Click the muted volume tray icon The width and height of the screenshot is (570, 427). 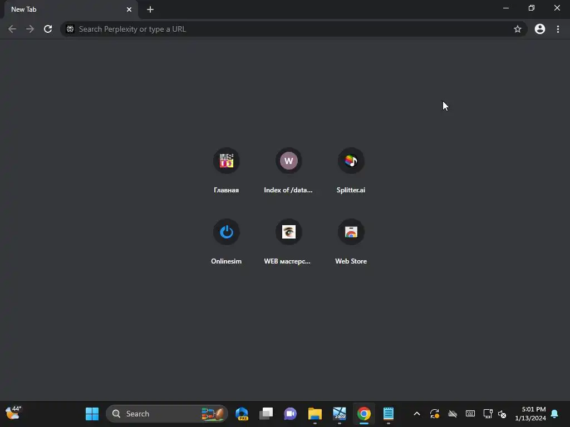[502, 414]
